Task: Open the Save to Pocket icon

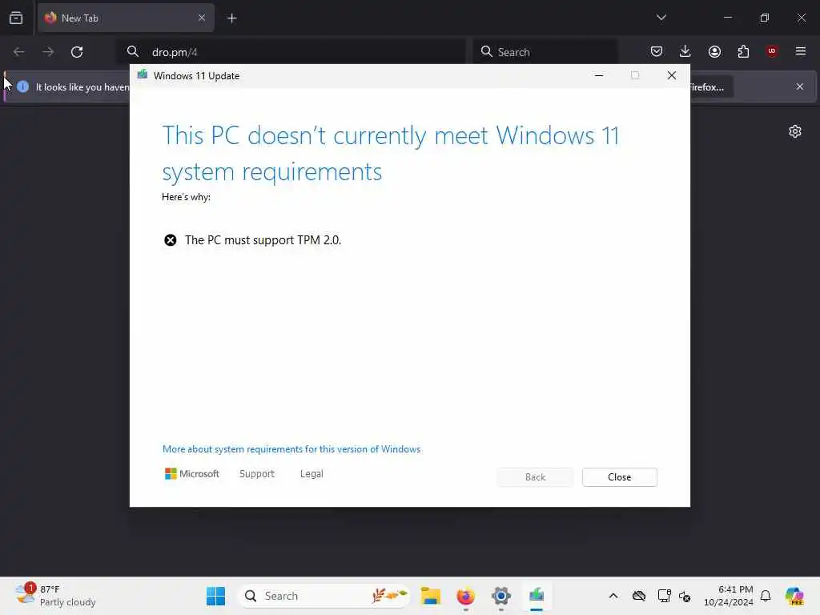Action: (x=657, y=51)
